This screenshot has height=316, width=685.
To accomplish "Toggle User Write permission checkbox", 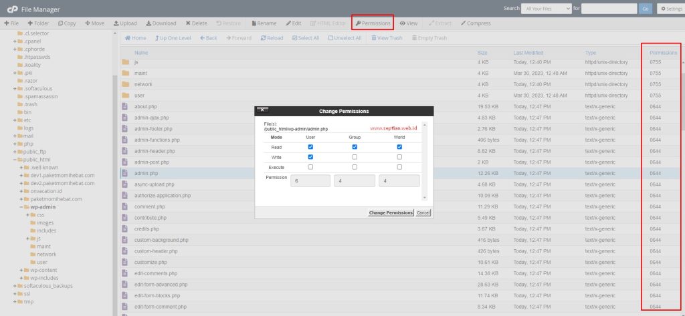I will (310, 157).
